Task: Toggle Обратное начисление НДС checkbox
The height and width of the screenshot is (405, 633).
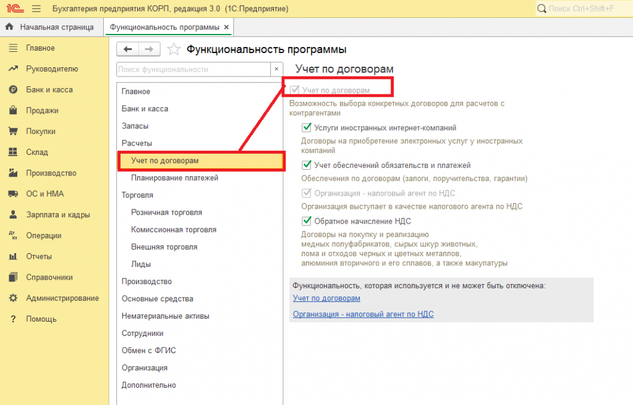Action: [307, 221]
